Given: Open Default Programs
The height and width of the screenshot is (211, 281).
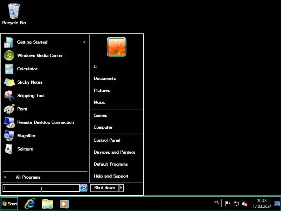Looking at the screenshot, I should (x=111, y=164).
